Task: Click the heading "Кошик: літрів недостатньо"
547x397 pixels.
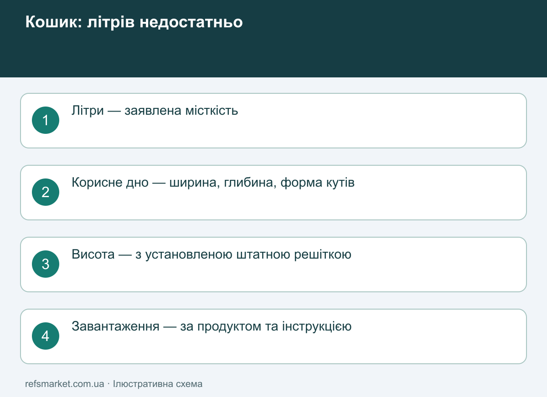Action: tap(134, 22)
